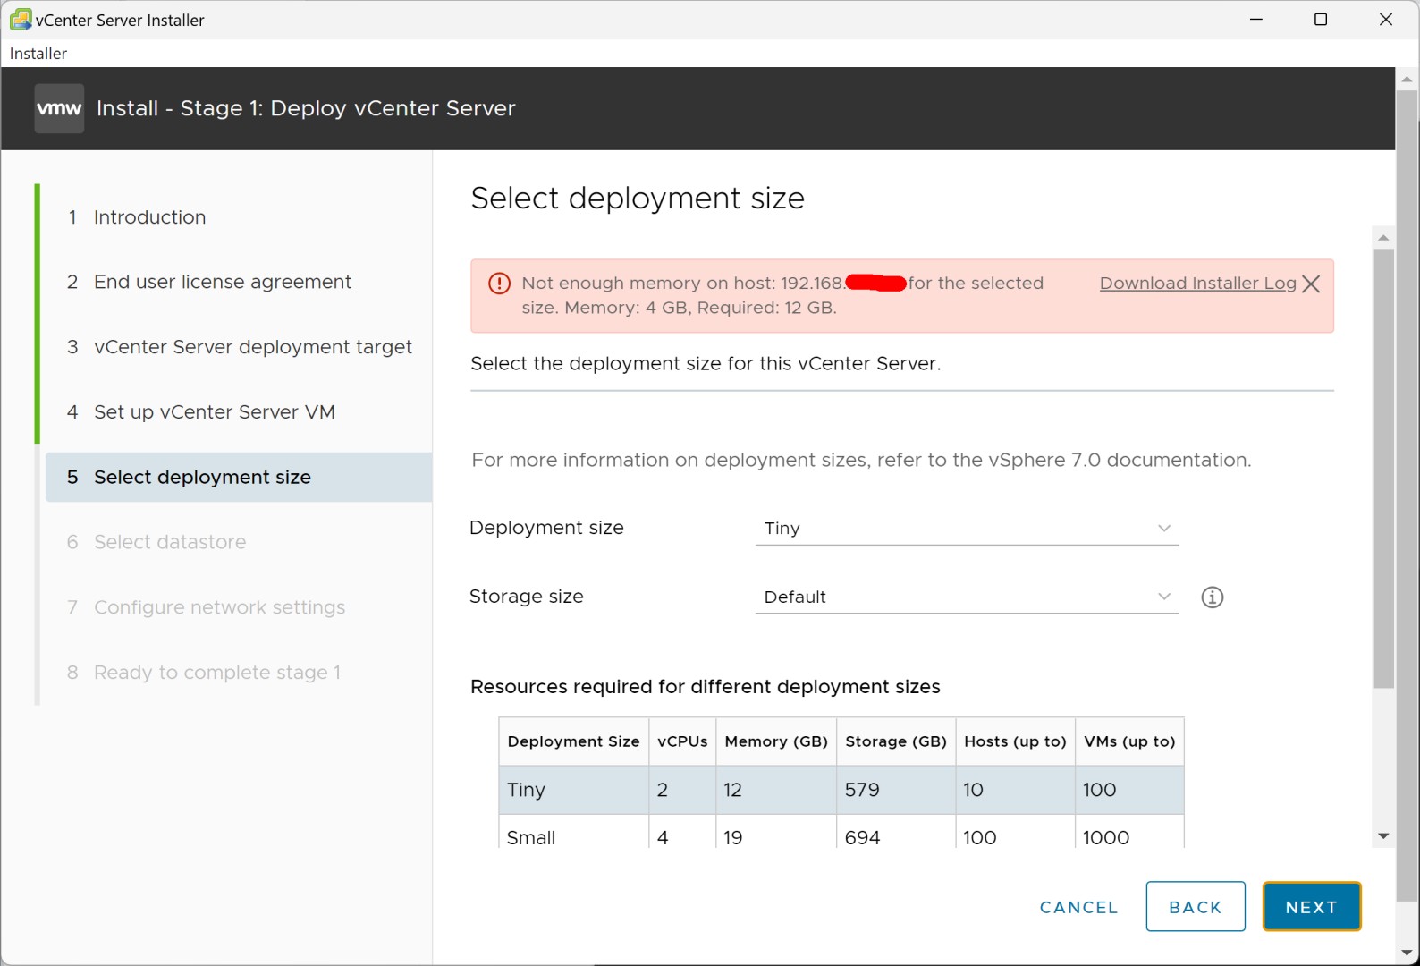Click the Tiny row in table

[x=841, y=790]
